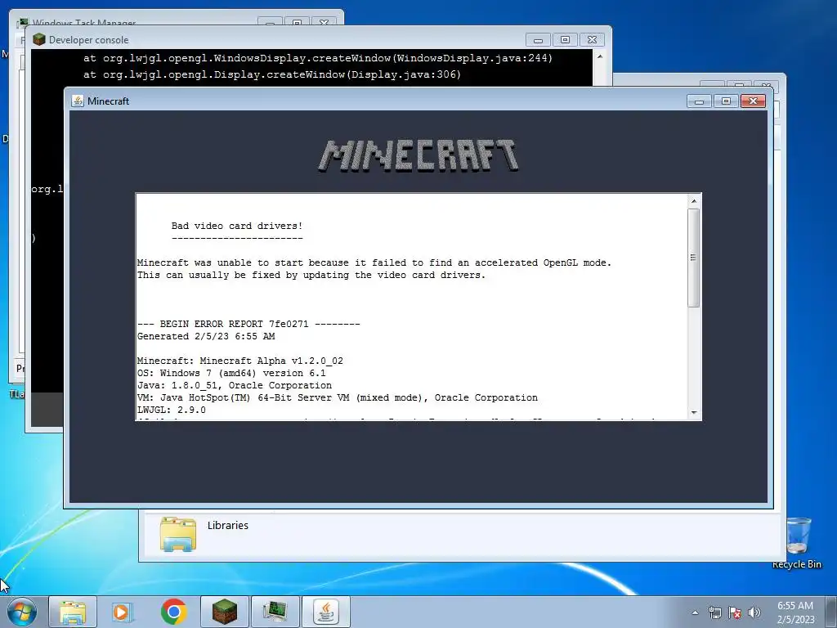Click the 'Java: 1.8.0_51' line
The width and height of the screenshot is (837, 628).
[235, 386]
